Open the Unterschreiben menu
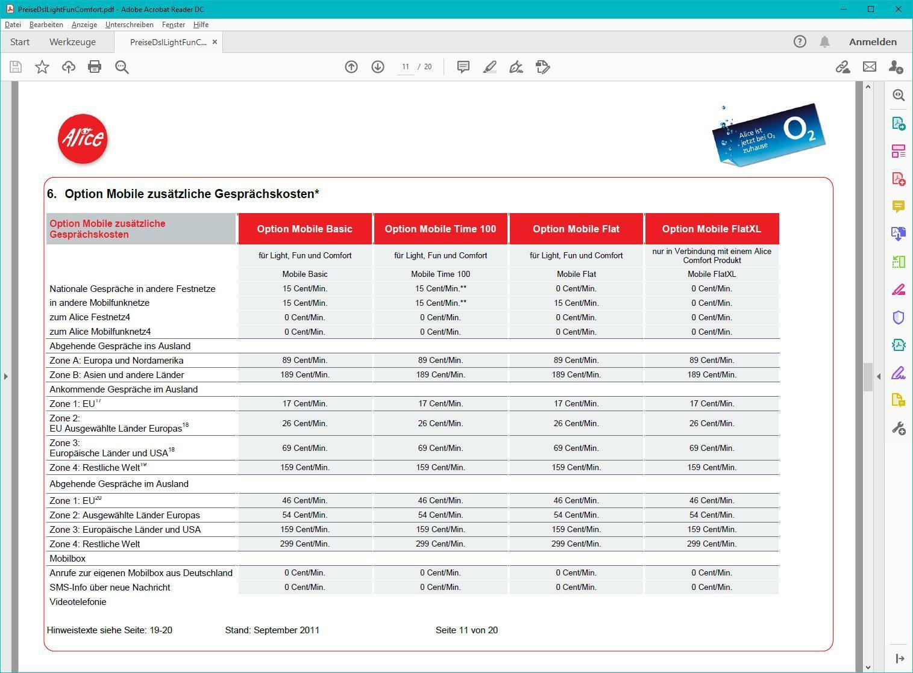 pyautogui.click(x=130, y=25)
